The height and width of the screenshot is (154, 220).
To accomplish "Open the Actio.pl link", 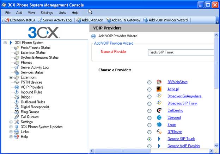I will (x=173, y=89).
